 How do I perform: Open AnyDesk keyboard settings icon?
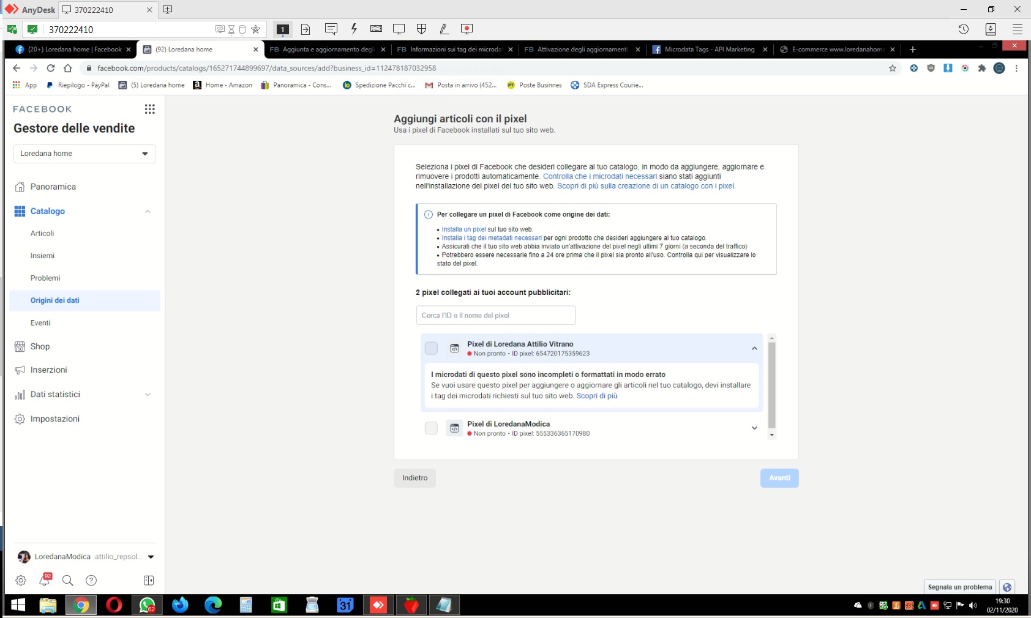coord(376,29)
